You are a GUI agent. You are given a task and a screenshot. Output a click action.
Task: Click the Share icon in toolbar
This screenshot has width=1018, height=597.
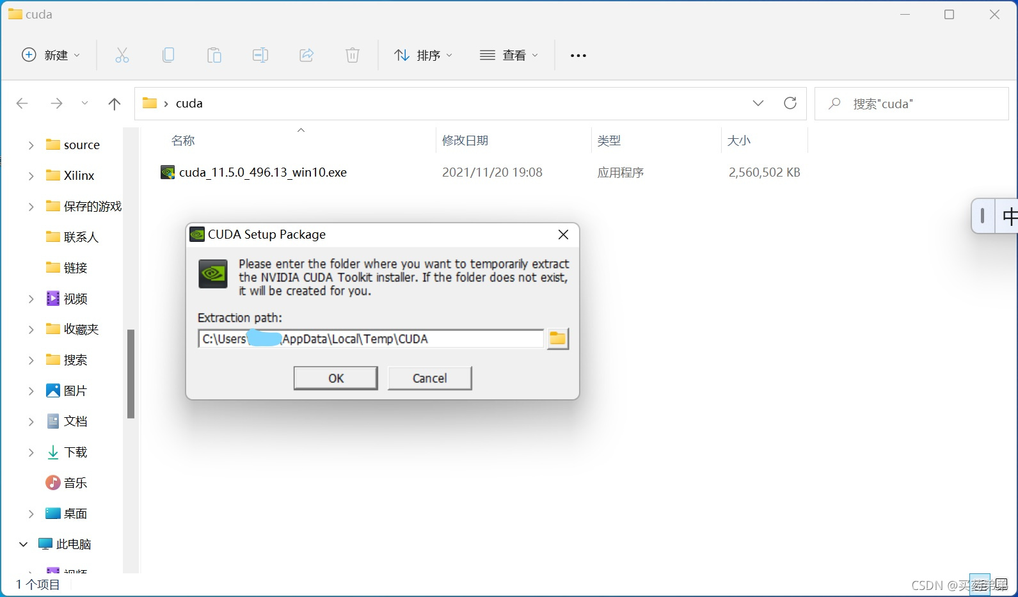pyautogui.click(x=306, y=56)
